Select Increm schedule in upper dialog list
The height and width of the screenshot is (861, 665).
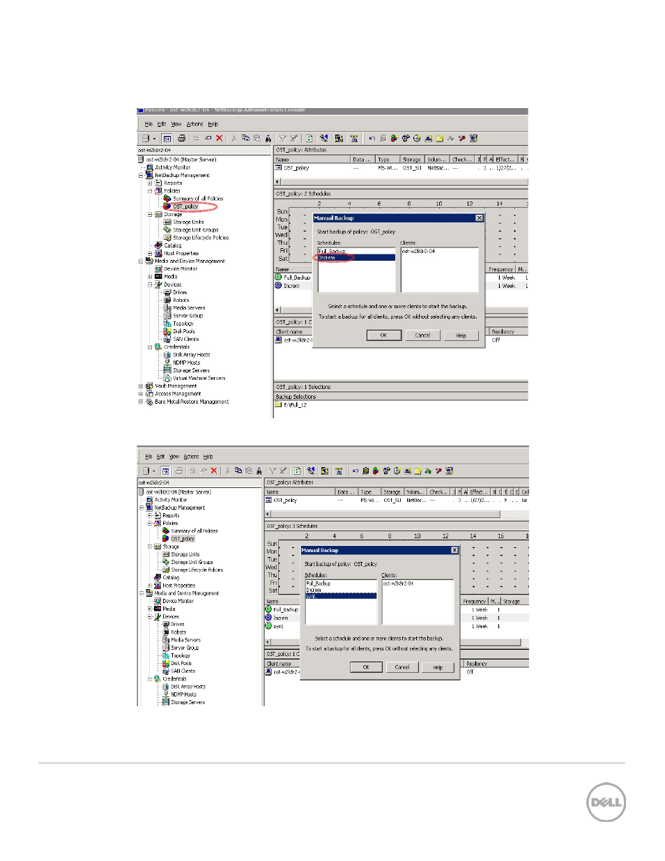pyautogui.click(x=356, y=257)
